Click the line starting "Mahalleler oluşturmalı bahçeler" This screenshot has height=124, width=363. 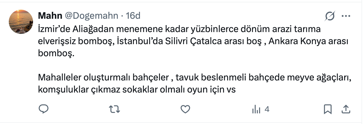pyautogui.click(x=195, y=77)
